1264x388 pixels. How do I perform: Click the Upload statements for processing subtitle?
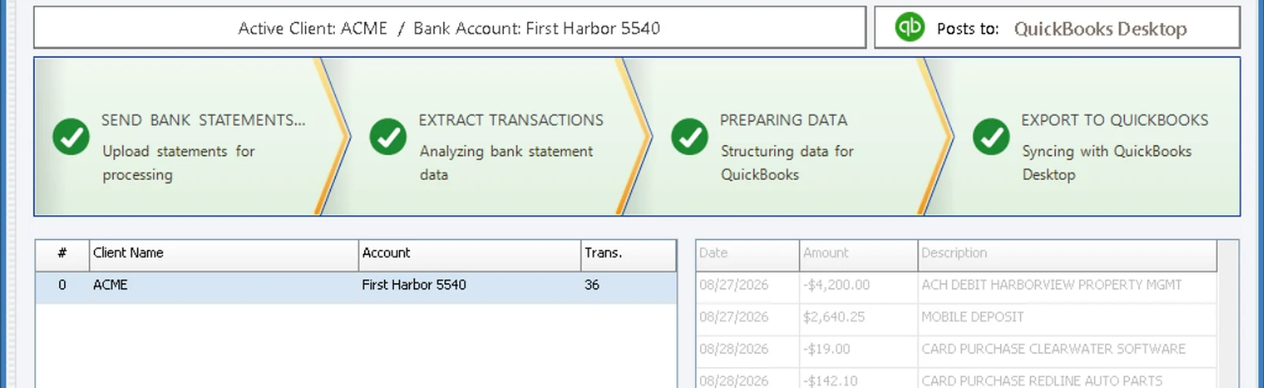point(179,162)
